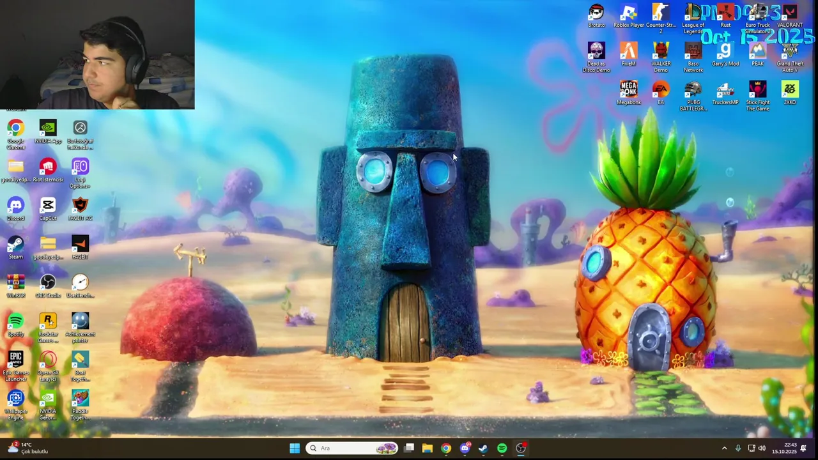Open Stick Fight The Game shortcut
This screenshot has height=460, width=818.
[x=758, y=96]
